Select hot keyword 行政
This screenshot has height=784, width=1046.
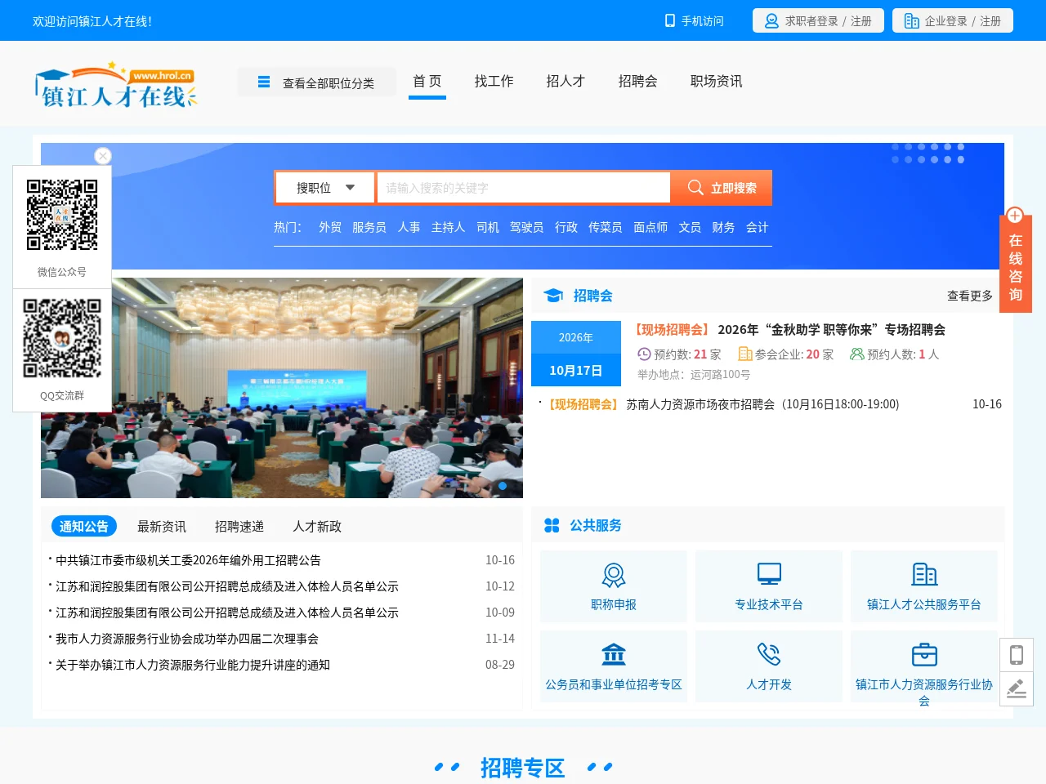click(x=566, y=227)
